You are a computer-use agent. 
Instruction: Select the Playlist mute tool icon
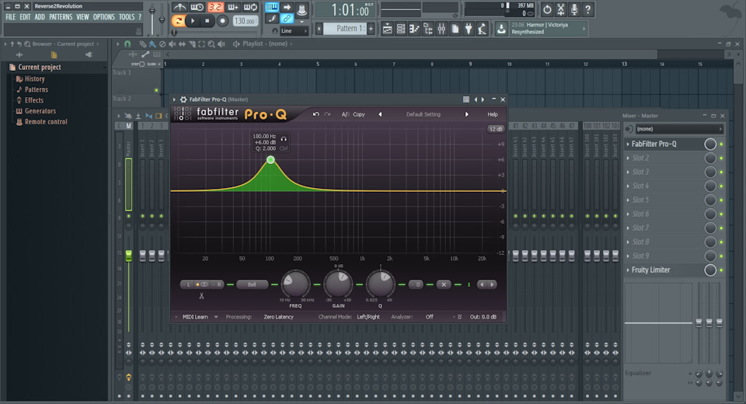172,44
